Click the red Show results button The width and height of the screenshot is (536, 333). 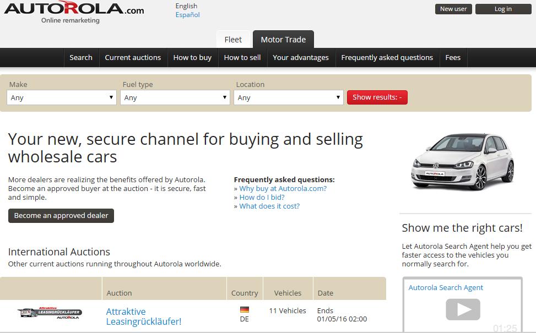[x=377, y=97]
